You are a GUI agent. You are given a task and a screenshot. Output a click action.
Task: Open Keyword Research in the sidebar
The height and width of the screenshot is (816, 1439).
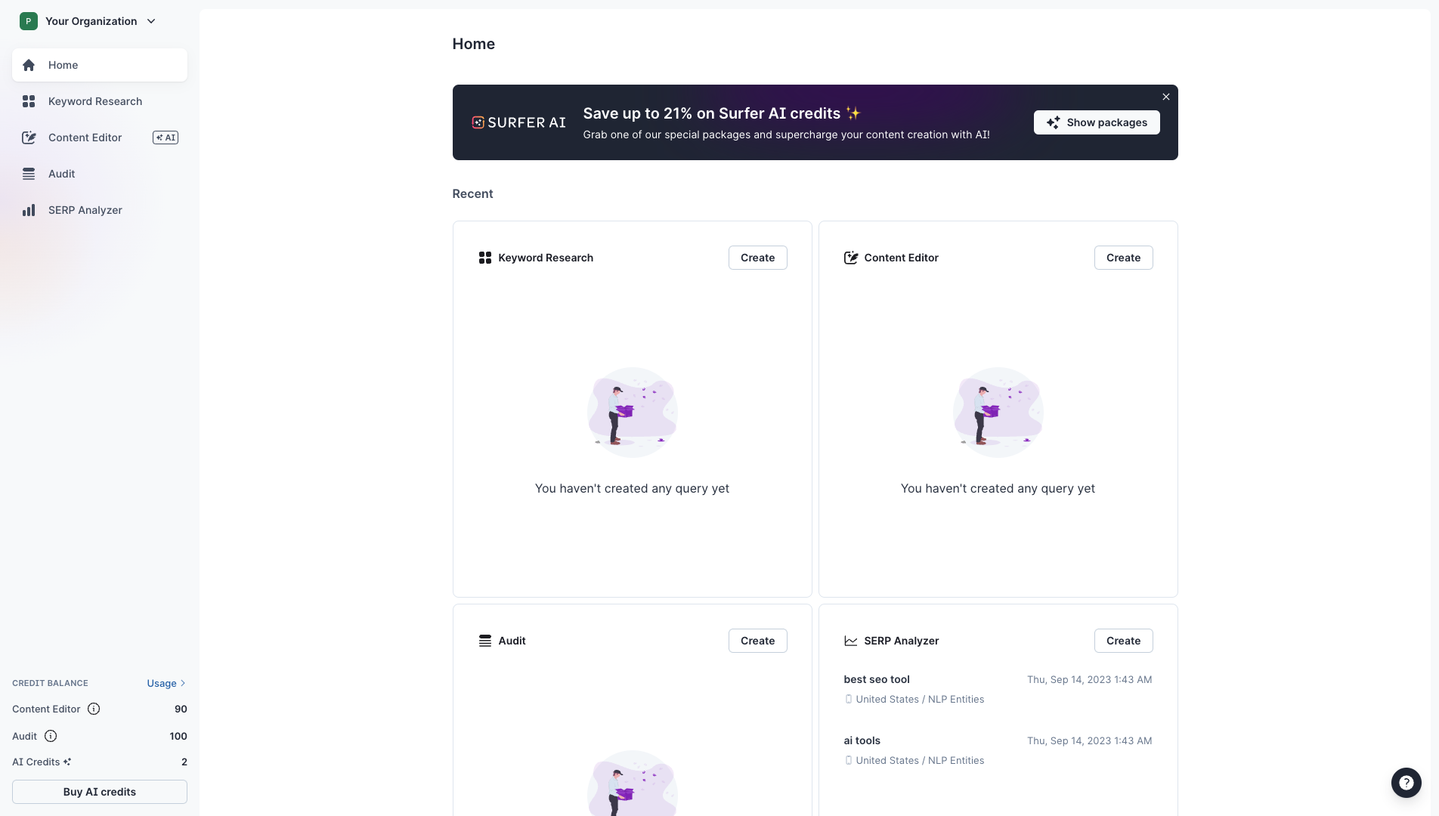pos(95,101)
